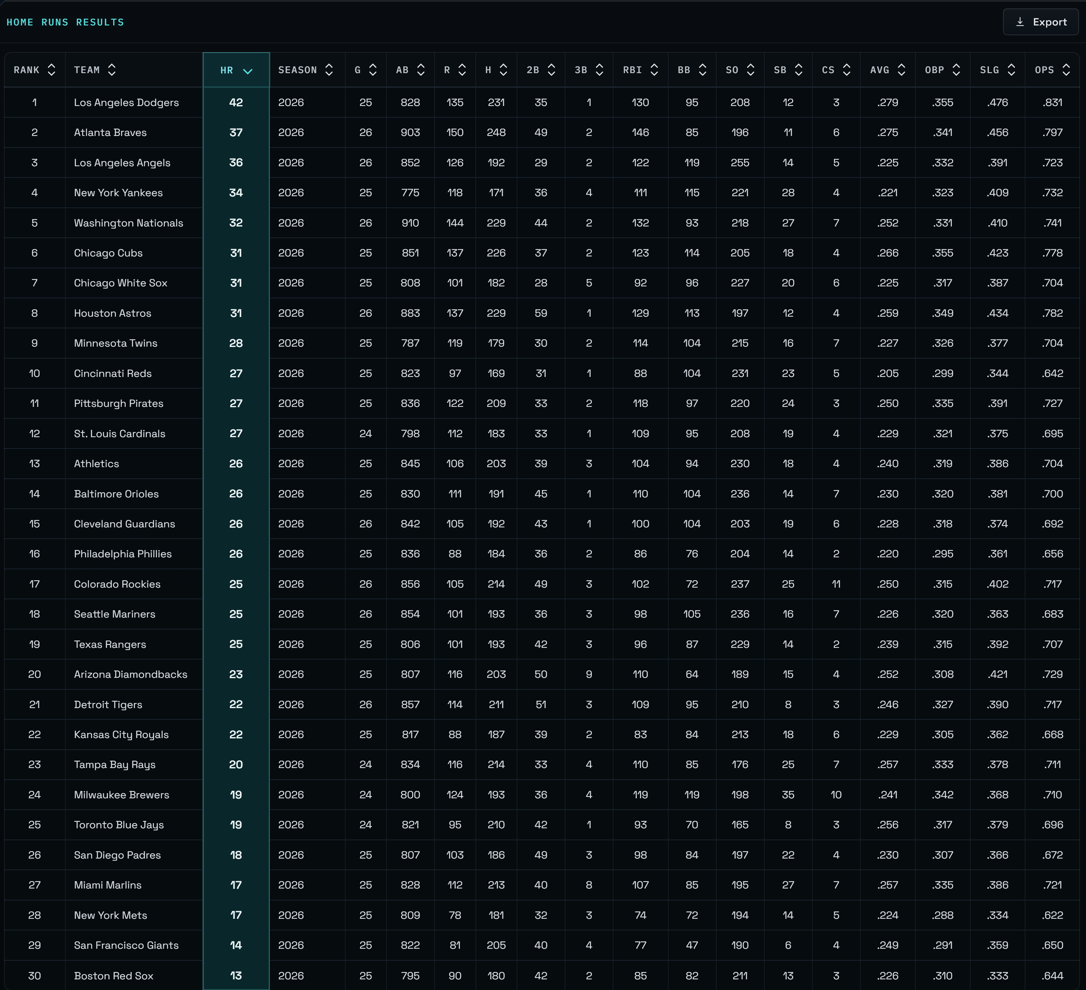Sort by the OBP column header

(x=934, y=70)
